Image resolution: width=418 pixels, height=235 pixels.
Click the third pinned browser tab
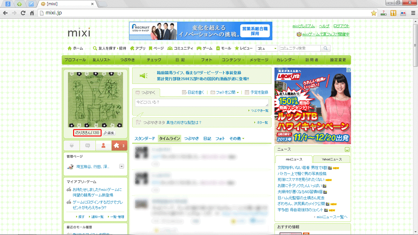pyautogui.click(x=31, y=4)
